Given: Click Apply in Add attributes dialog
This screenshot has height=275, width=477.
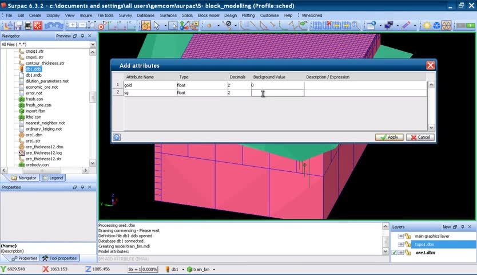Looking at the screenshot, I should [x=389, y=137].
